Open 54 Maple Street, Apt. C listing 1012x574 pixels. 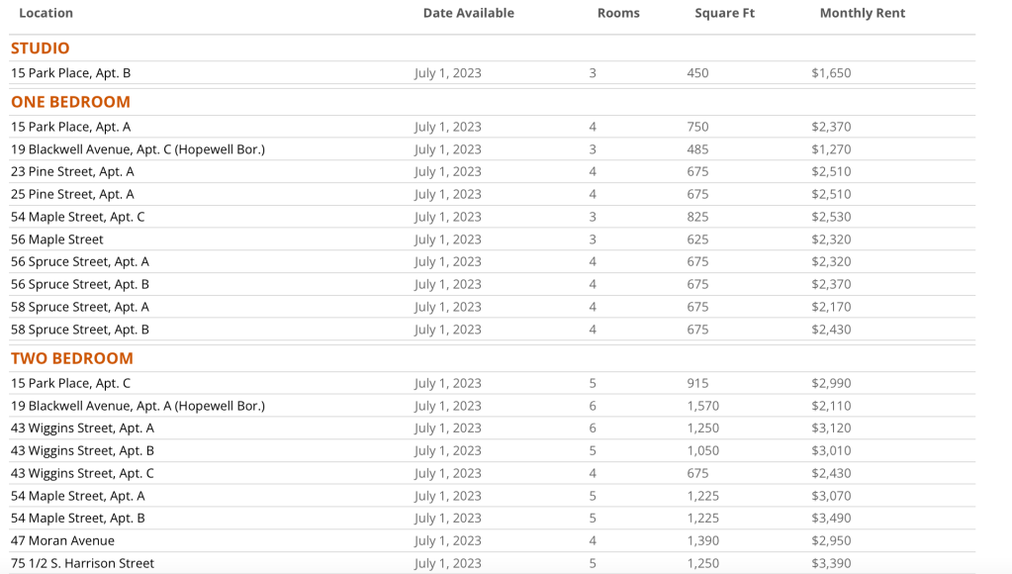click(x=77, y=217)
